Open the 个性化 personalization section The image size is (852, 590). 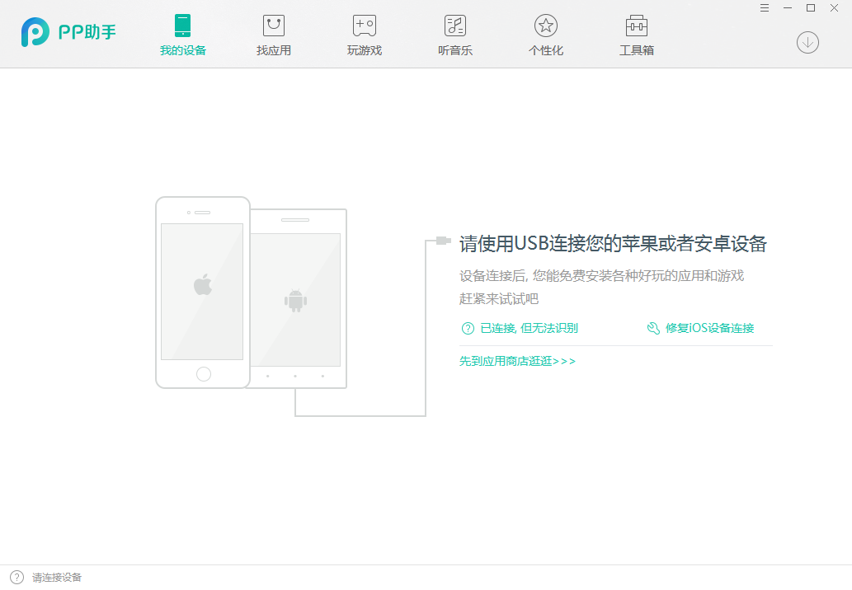point(545,33)
